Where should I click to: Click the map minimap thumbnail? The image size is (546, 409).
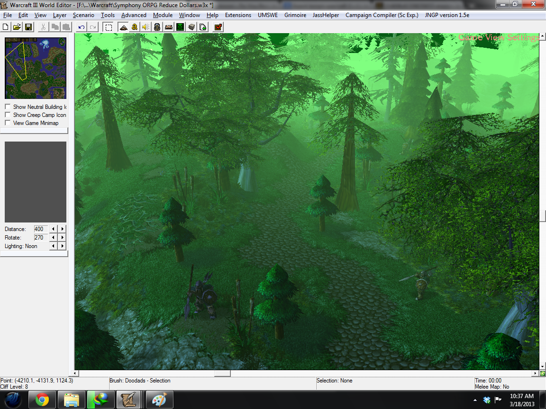36,68
